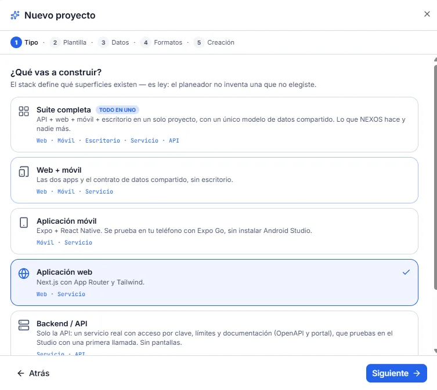Click the Las dos apps description text

(x=135, y=180)
